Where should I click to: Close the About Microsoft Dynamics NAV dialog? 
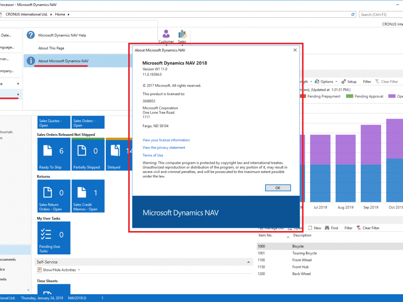(x=295, y=50)
